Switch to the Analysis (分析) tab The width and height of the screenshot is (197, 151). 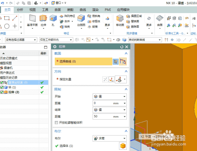(x=20, y=10)
